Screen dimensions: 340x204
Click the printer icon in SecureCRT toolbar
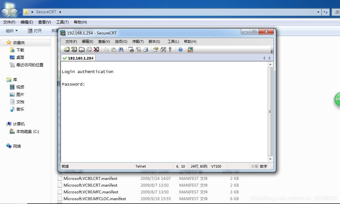[146, 50]
